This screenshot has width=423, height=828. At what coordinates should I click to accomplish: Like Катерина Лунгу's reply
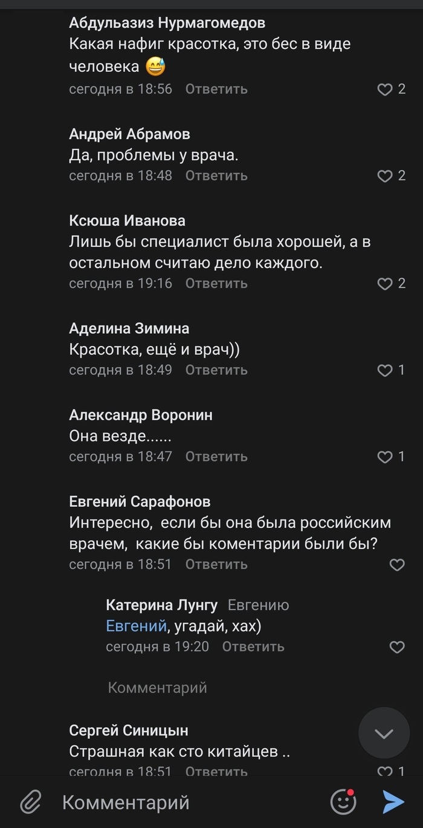click(x=397, y=647)
